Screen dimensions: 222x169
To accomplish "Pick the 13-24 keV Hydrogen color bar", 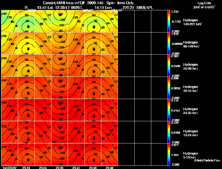I will click(169, 132).
